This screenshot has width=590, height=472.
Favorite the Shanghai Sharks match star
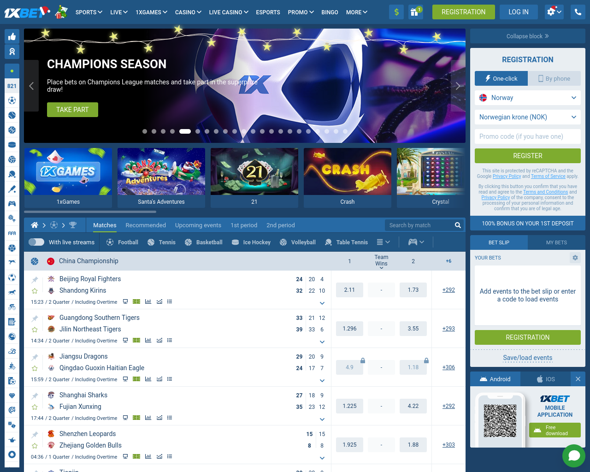tap(35, 407)
